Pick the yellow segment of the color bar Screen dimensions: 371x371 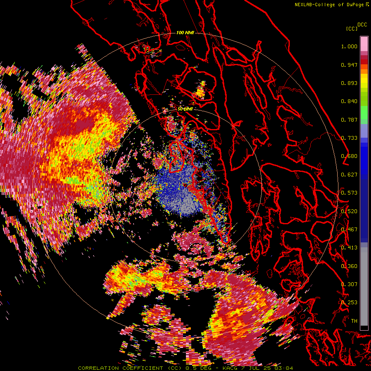[x=364, y=81]
